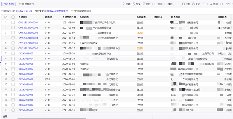Tick the select-all checkbox in table header
233x119 pixels.
coord(13,17)
